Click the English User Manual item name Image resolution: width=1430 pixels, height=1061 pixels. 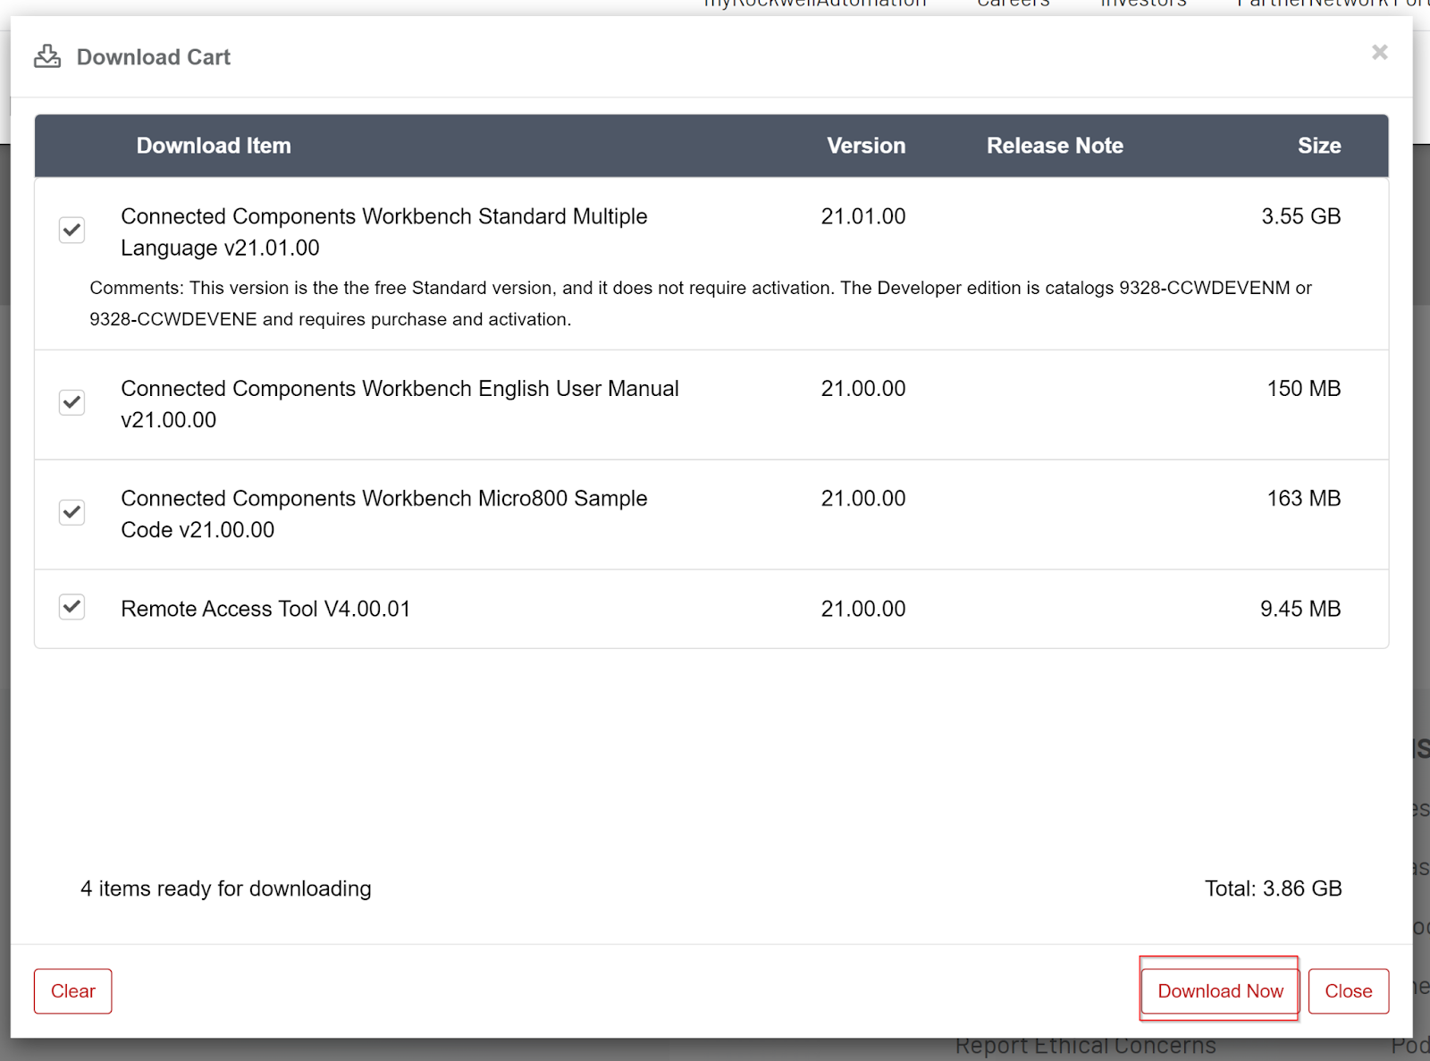coord(400,404)
